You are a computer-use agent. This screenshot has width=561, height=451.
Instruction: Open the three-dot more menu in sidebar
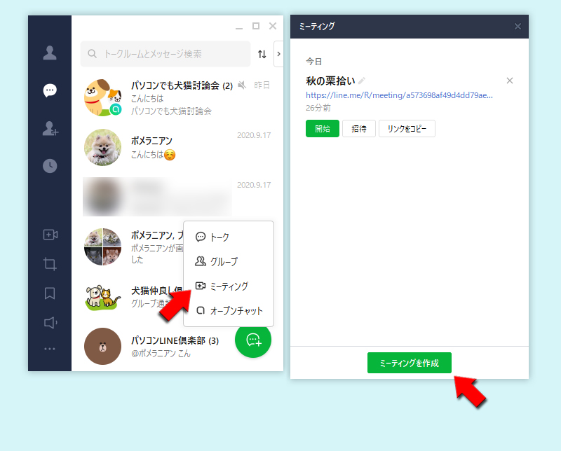[50, 349]
